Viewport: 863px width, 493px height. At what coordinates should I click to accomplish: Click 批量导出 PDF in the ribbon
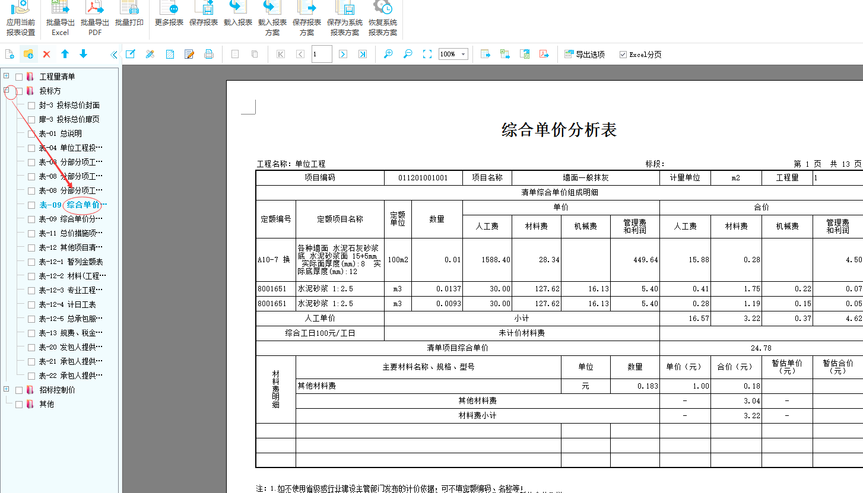tap(95, 19)
